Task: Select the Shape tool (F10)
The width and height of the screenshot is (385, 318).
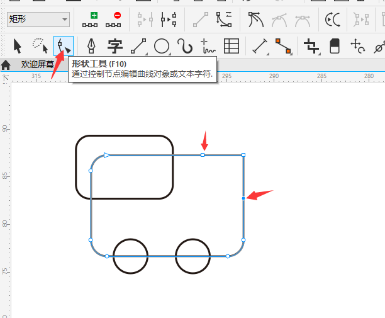Action: click(x=64, y=46)
